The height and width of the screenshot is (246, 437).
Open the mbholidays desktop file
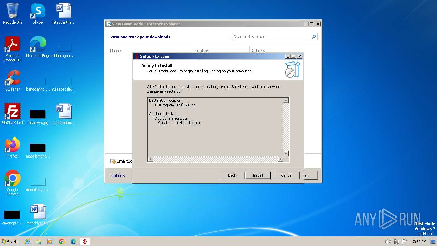coord(38,183)
